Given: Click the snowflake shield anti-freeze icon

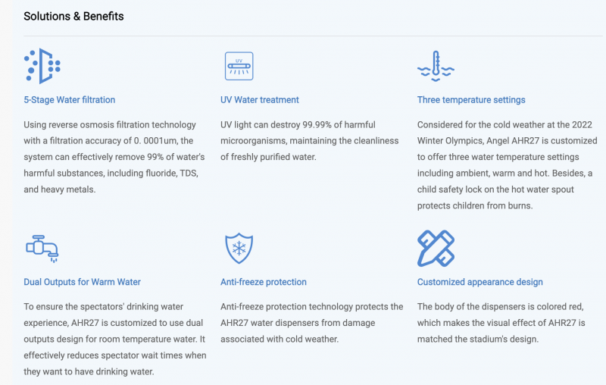Looking at the screenshot, I should tap(239, 248).
